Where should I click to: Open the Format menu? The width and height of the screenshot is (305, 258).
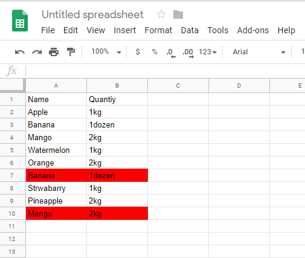158,30
